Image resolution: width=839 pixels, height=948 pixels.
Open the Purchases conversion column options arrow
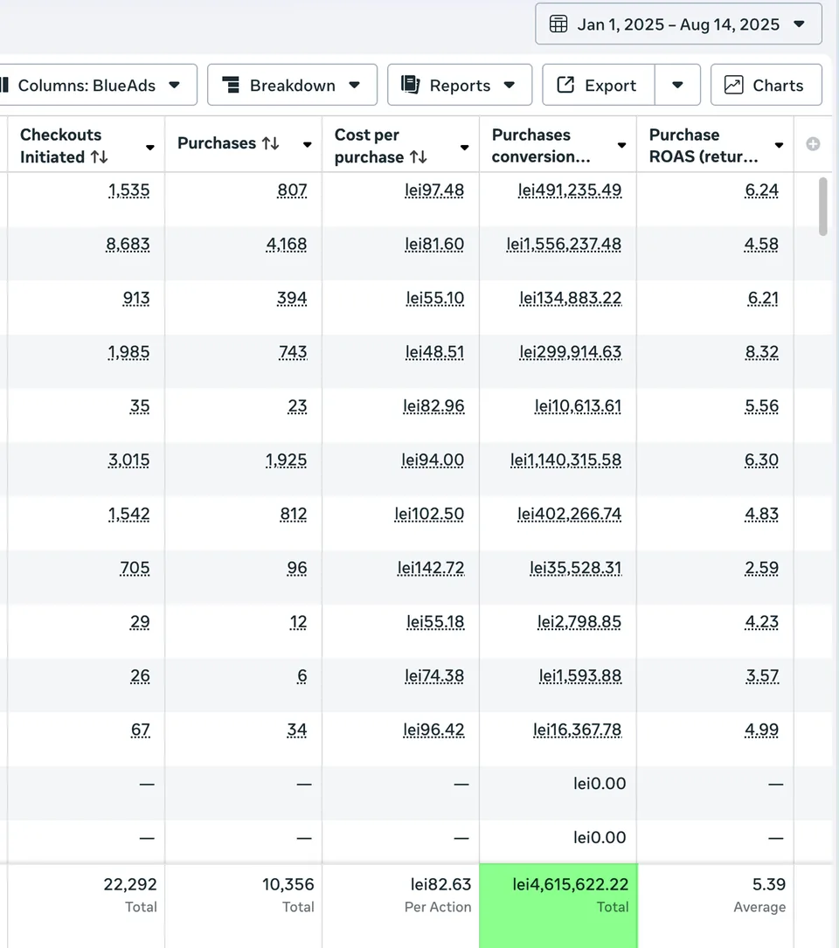[622, 145]
